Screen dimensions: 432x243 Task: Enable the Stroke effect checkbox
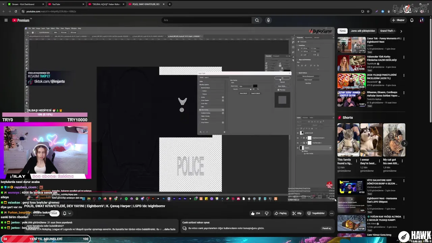click(x=200, y=97)
